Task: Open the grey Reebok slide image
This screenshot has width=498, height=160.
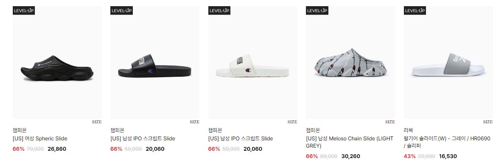Action: click(448, 62)
